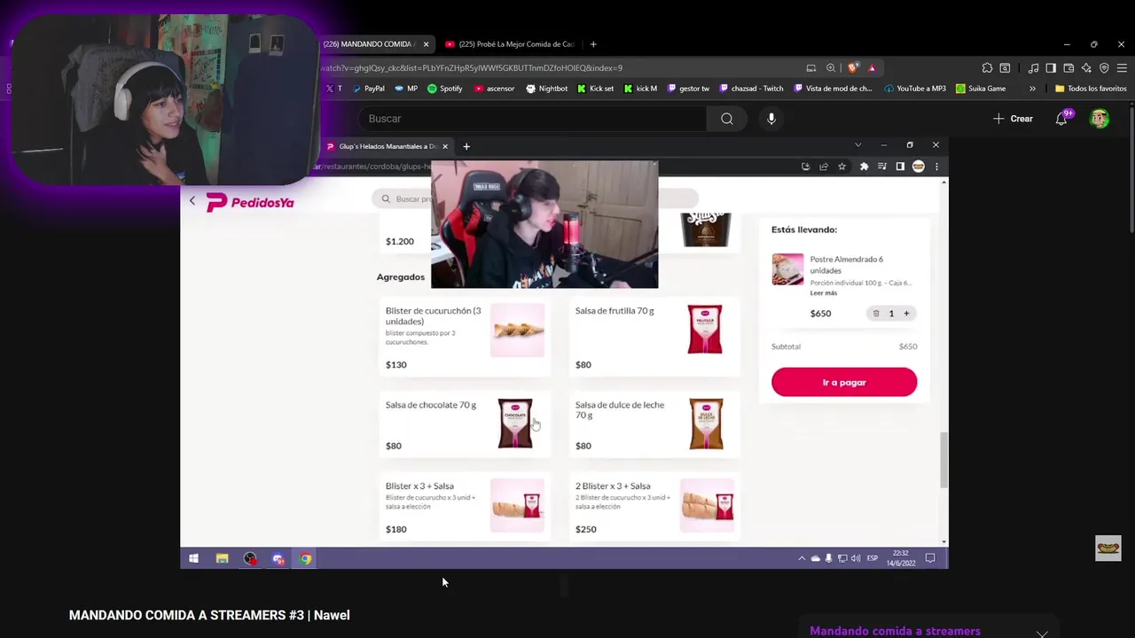Open Todos los favoritos folder
The width and height of the screenshot is (1135, 638).
[1091, 89]
